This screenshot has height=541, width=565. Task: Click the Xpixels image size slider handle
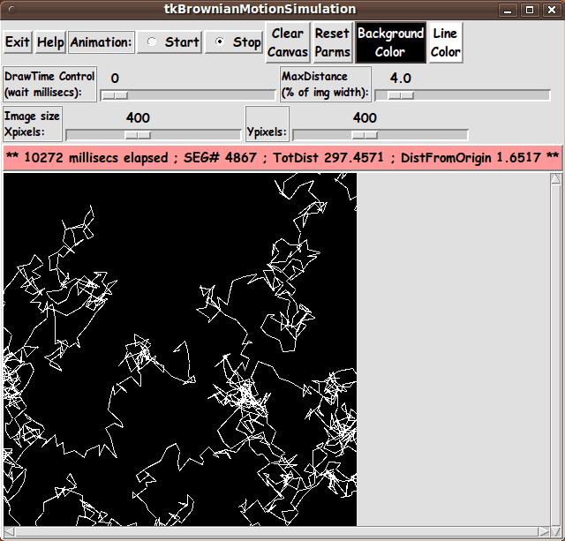138,134
